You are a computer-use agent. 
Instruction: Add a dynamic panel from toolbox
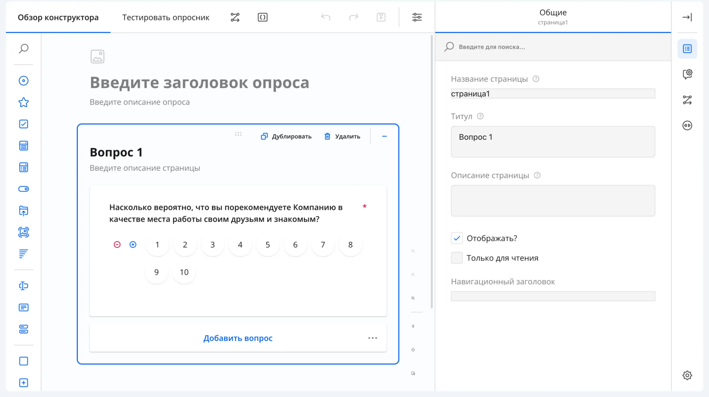pos(24,383)
